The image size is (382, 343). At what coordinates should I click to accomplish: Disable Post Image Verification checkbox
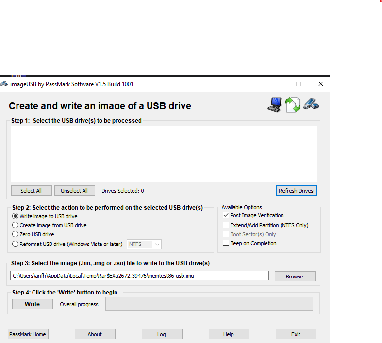pos(226,215)
